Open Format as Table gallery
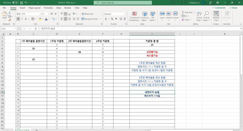This screenshot has height=131, width=243. [x=145, y=16]
